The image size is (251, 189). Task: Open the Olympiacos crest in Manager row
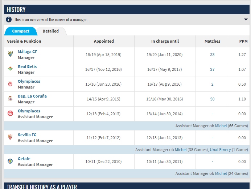(10, 84)
